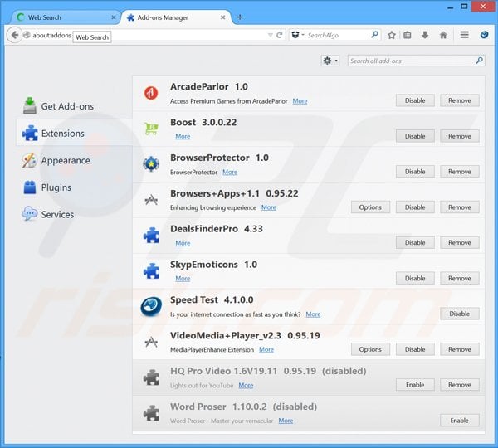Click the HQ Pro Video gray puzzle icon
Viewport: 498px width, 448px height.
click(x=152, y=377)
